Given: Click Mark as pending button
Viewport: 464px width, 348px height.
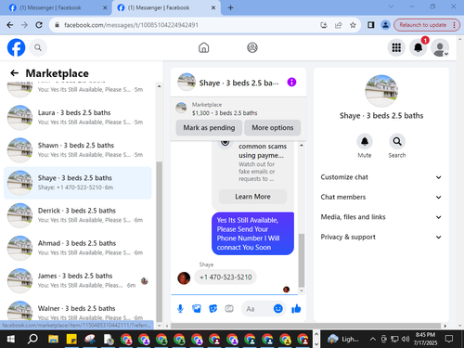Looking at the screenshot, I should click(x=209, y=127).
